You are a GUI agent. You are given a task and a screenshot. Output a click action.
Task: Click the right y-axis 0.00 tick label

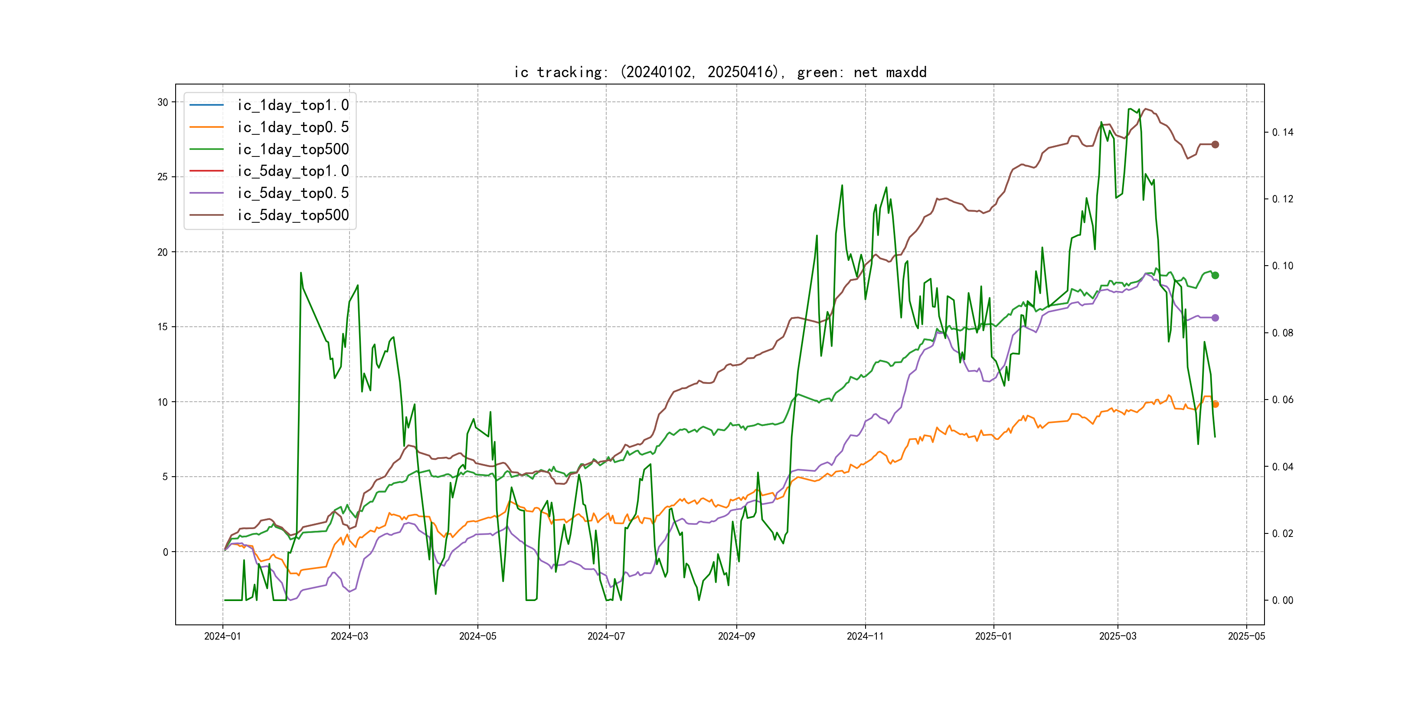pyautogui.click(x=1282, y=601)
